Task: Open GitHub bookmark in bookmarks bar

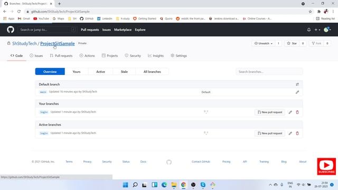Action: [87, 18]
